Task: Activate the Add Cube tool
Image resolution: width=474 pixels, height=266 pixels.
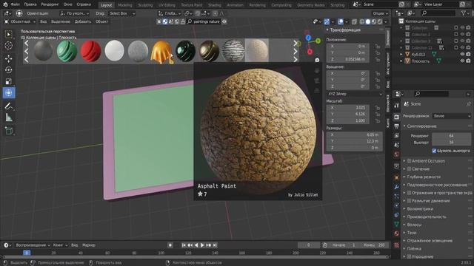Action: point(8,131)
